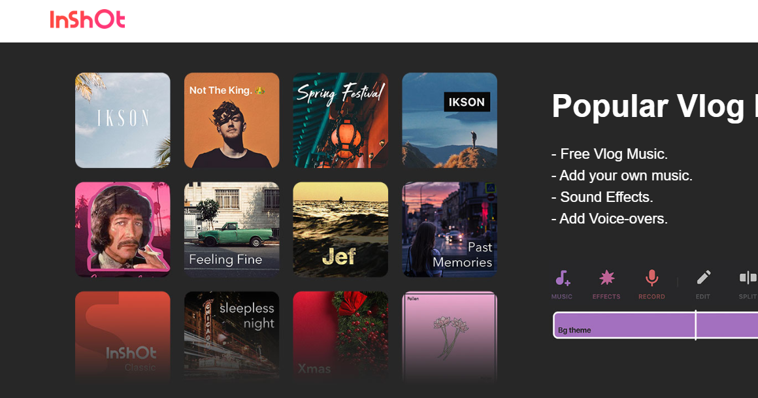
Task: Select the Split tool icon
Action: (748, 278)
